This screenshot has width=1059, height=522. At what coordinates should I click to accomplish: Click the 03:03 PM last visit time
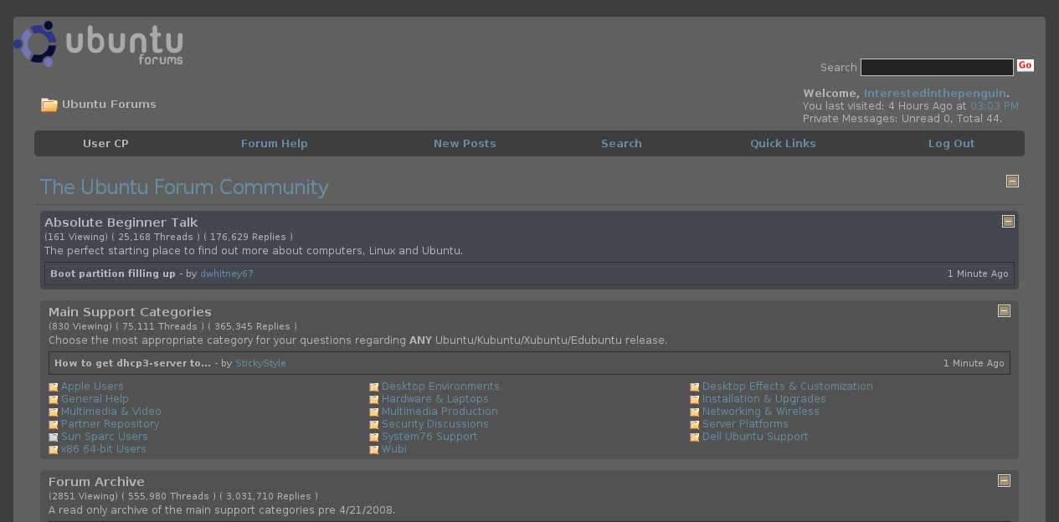(995, 106)
